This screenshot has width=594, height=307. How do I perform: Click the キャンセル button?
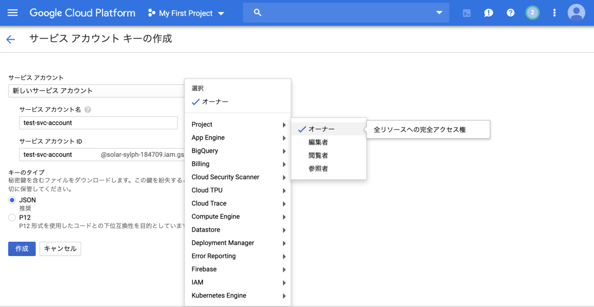click(x=60, y=249)
